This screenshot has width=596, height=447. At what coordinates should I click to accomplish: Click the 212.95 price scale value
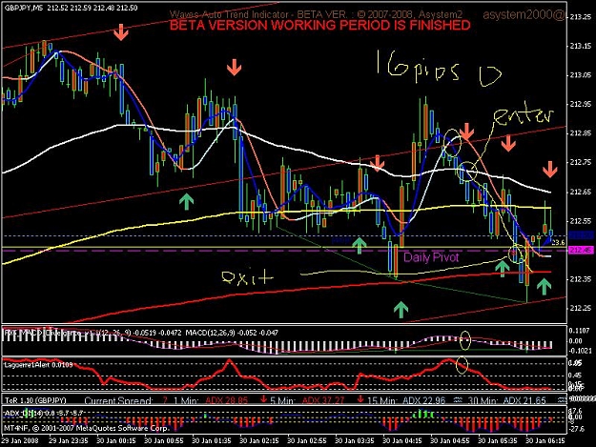pyautogui.click(x=581, y=104)
